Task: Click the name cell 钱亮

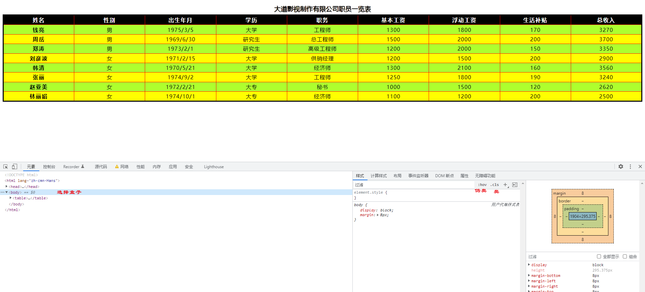Action: tap(39, 30)
